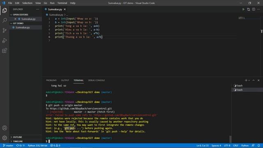Screen dimensions: 263x148
Task: Change CRLF end of line sequence
Action: [235, 146]
